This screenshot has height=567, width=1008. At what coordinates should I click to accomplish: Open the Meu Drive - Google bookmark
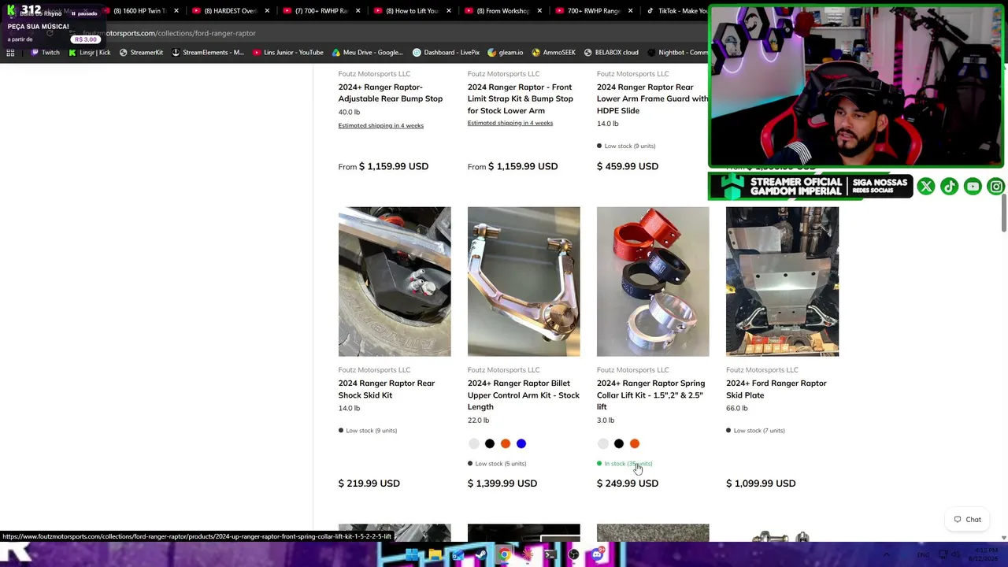[x=368, y=53]
